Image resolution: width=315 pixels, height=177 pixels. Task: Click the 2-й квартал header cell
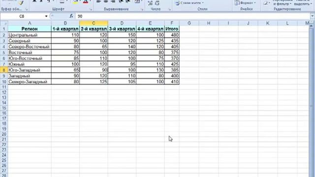point(94,29)
